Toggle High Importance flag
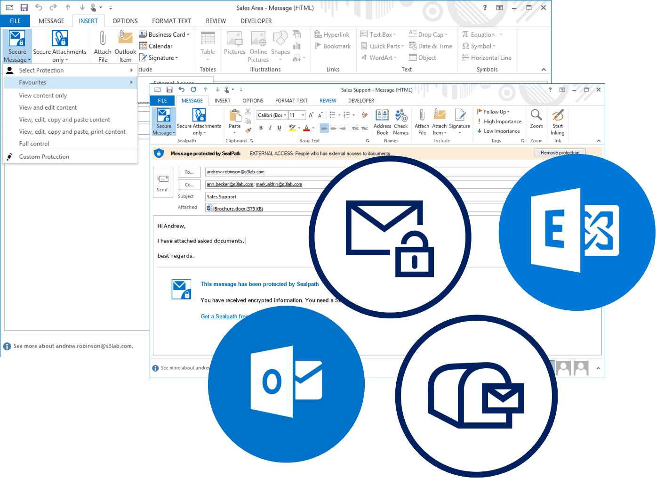Image resolution: width=656 pixels, height=478 pixels. point(499,122)
